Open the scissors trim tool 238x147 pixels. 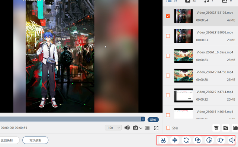click(x=163, y=140)
